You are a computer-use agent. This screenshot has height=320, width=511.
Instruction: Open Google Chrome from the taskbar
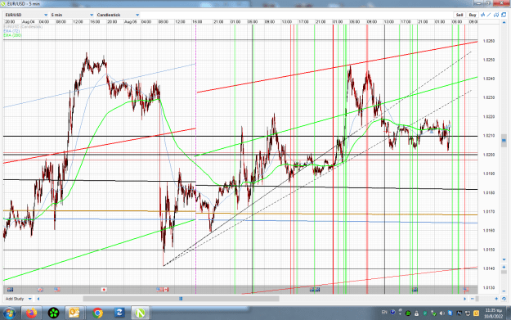pos(97,313)
